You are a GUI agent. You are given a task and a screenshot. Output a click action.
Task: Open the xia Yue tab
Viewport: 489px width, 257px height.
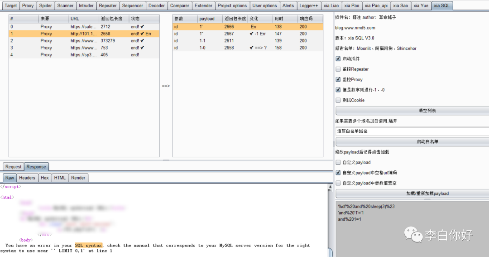421,5
